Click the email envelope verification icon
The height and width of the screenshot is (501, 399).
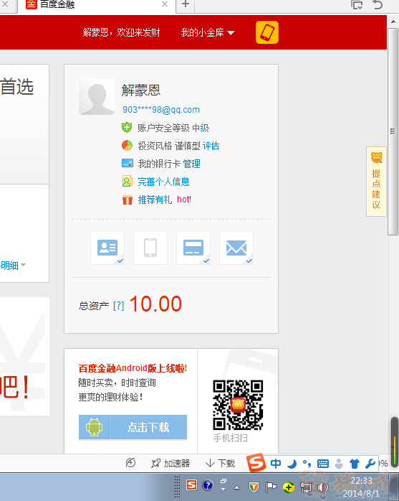pos(236,248)
